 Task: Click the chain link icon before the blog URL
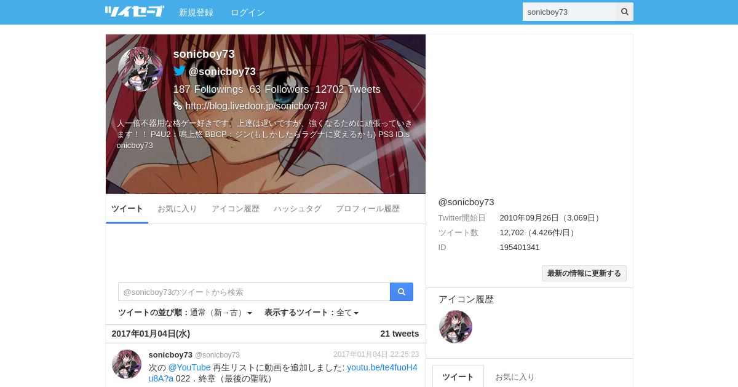pyautogui.click(x=178, y=106)
